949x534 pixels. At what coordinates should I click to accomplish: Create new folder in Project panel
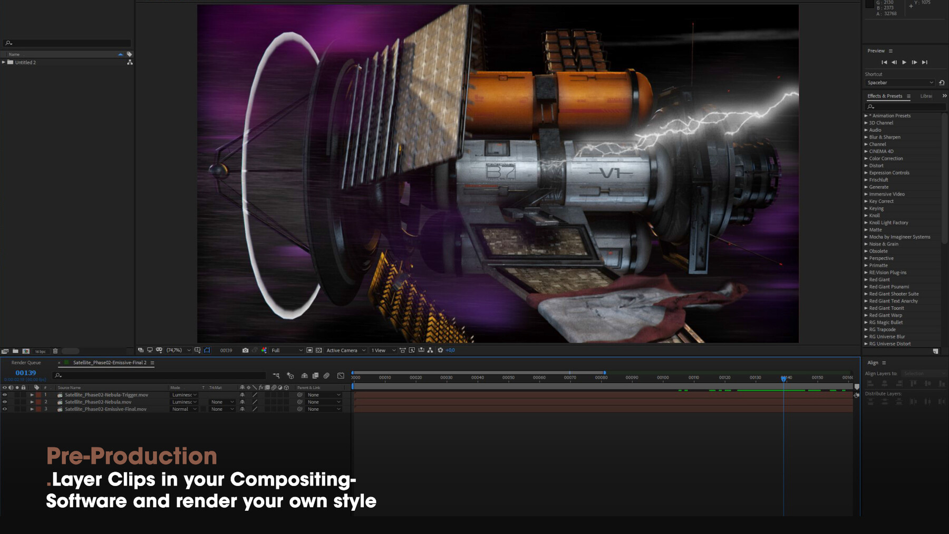pyautogui.click(x=15, y=351)
